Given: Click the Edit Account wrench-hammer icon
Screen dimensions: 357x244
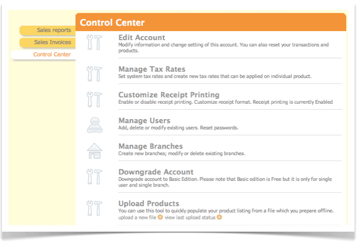Looking at the screenshot, I should (x=94, y=43).
